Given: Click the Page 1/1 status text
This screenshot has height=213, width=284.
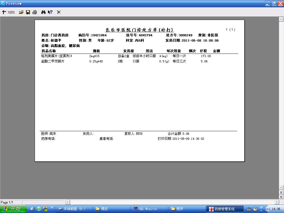Looking at the screenshot, I should [x=7, y=202].
